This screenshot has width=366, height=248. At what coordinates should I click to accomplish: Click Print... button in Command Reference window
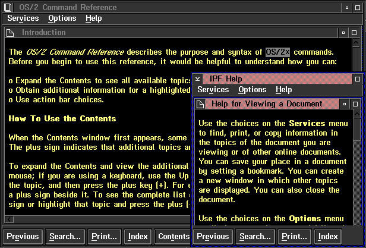[x=105, y=237]
